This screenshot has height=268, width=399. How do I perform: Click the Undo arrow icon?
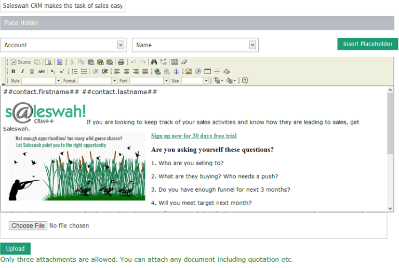[134, 62]
